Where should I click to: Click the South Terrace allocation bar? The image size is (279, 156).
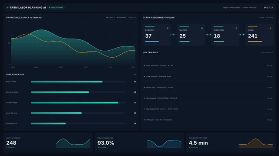[78, 113]
